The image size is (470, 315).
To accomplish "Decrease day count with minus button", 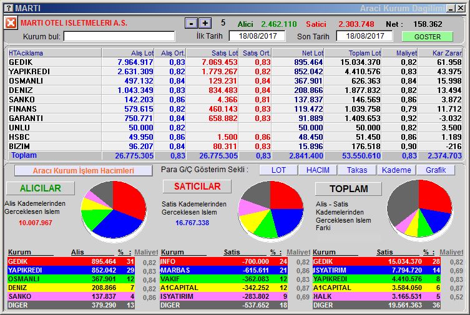I will coord(191,23).
